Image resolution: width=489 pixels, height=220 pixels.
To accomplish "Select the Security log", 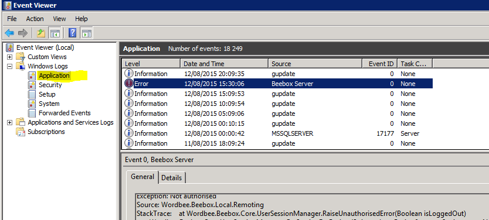I will point(50,85).
